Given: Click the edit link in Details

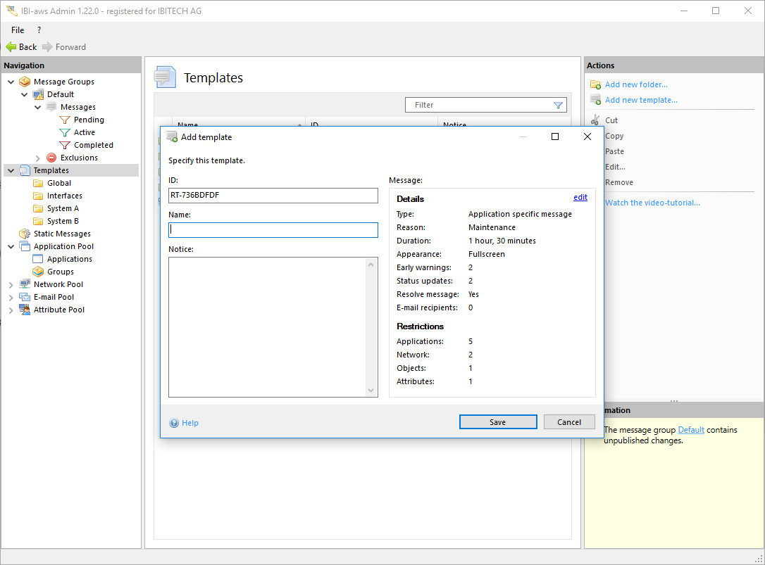Looking at the screenshot, I should [580, 198].
